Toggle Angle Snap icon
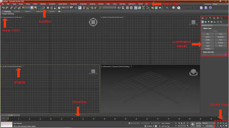This screenshot has width=229, height=128. [x=88, y=8]
